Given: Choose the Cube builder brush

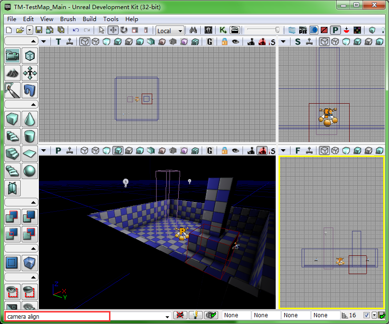Looking at the screenshot, I should click(12, 119).
